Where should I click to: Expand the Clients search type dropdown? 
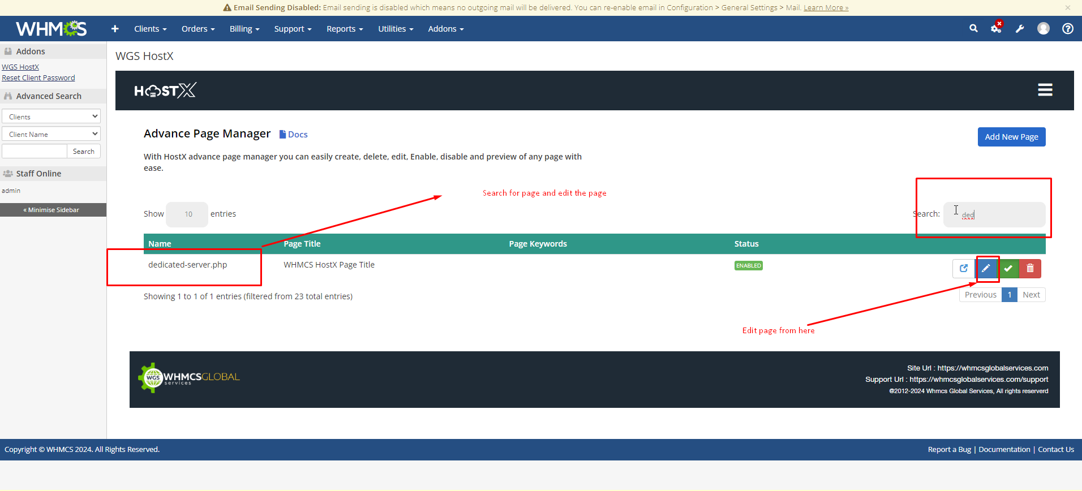[x=51, y=117]
